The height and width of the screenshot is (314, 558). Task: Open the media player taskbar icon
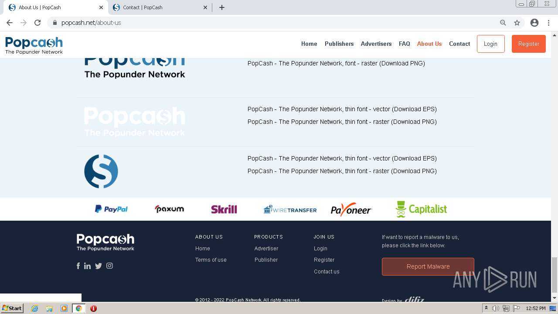[64, 308]
